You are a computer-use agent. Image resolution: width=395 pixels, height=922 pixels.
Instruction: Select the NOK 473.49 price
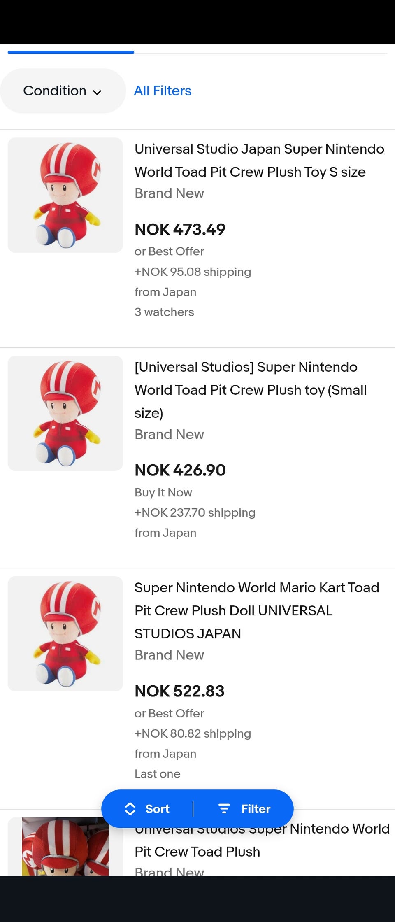180,229
